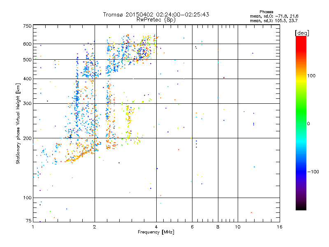Click the 'Phases' heading at top right
The image size is (329, 247).
[x=266, y=12]
